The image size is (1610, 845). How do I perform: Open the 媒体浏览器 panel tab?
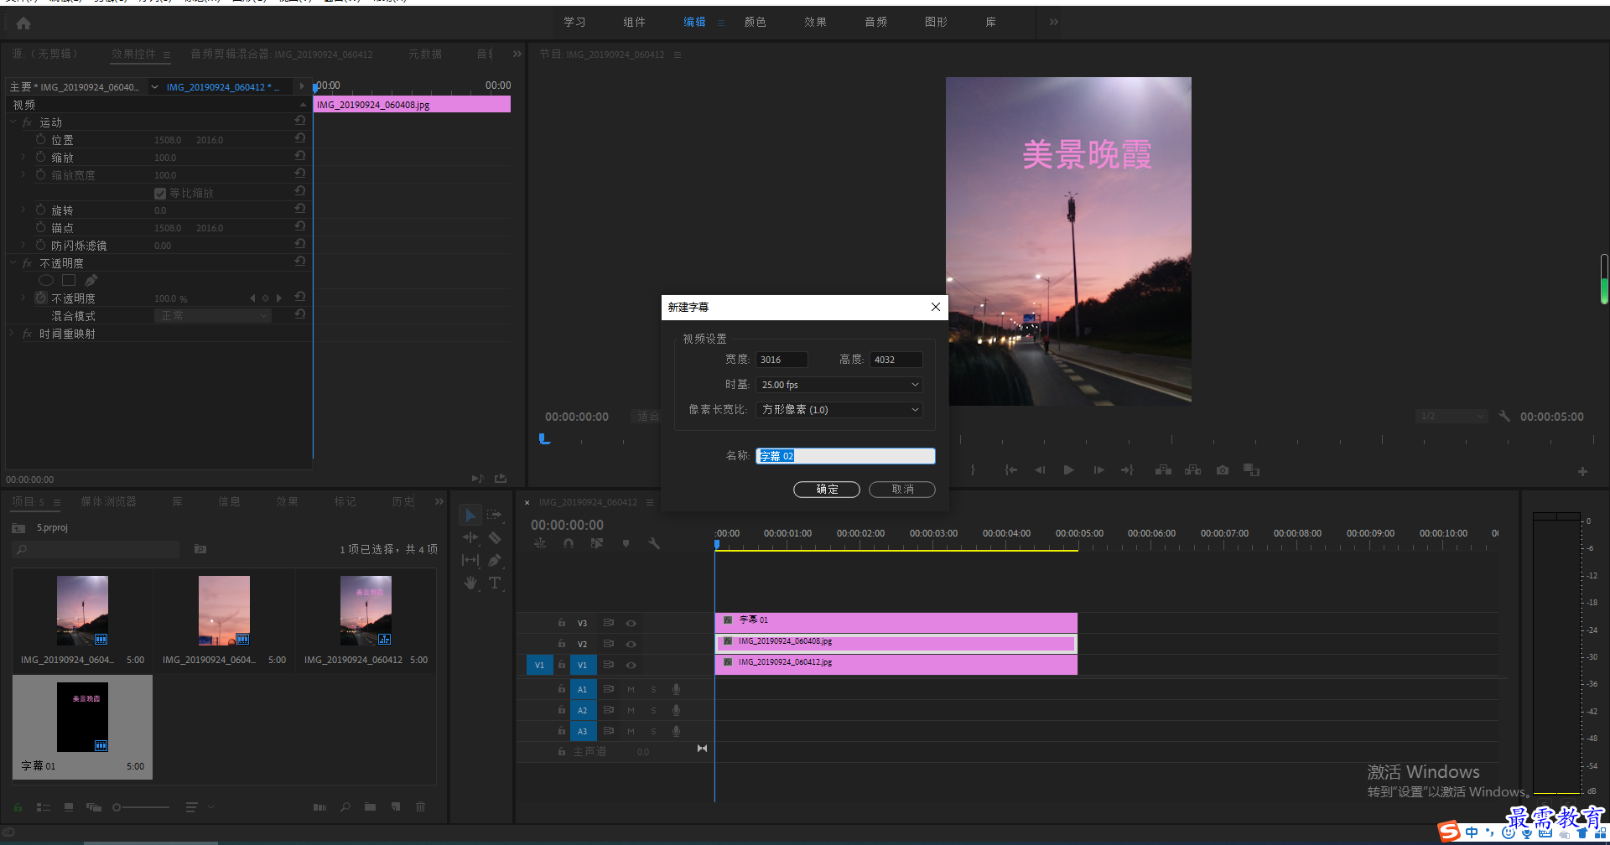[x=108, y=501]
